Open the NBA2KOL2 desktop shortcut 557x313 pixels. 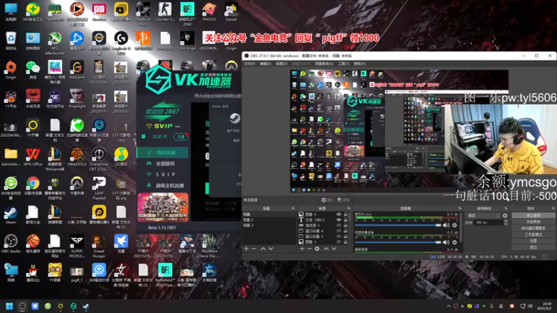click(x=77, y=157)
